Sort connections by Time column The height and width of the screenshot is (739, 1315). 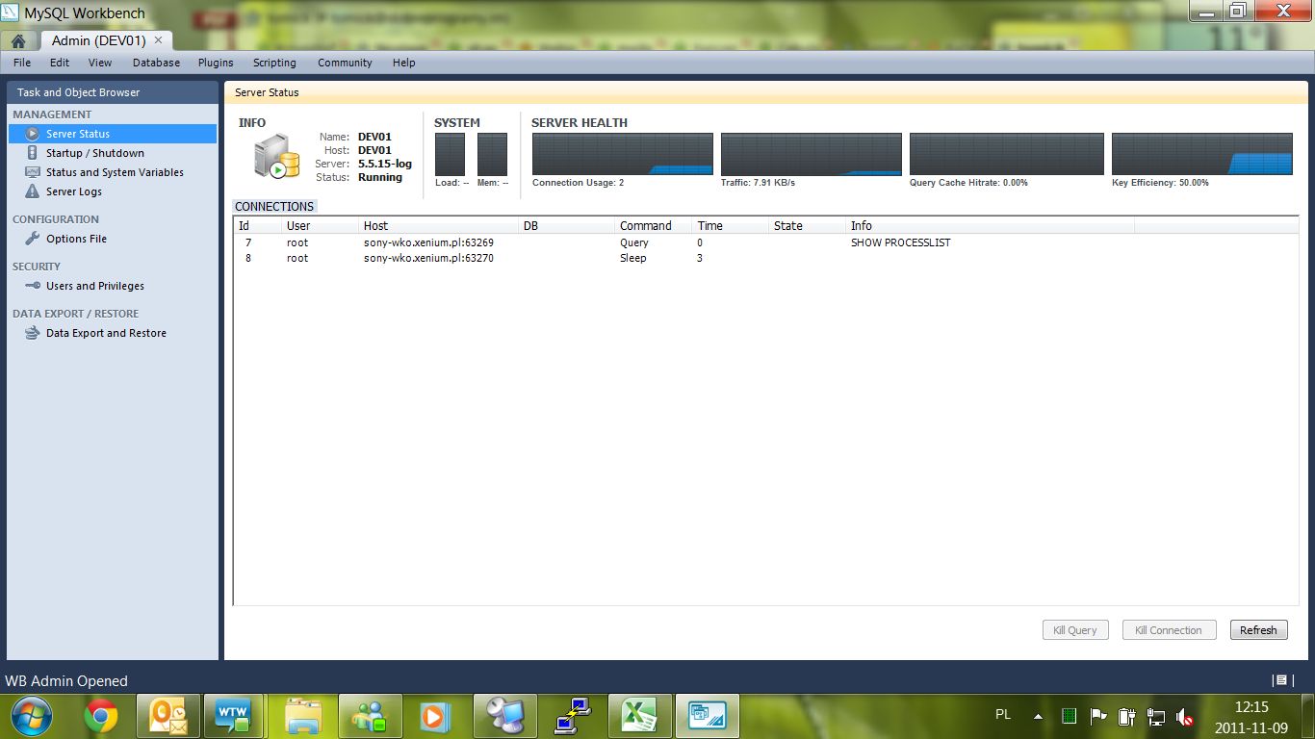pos(731,226)
